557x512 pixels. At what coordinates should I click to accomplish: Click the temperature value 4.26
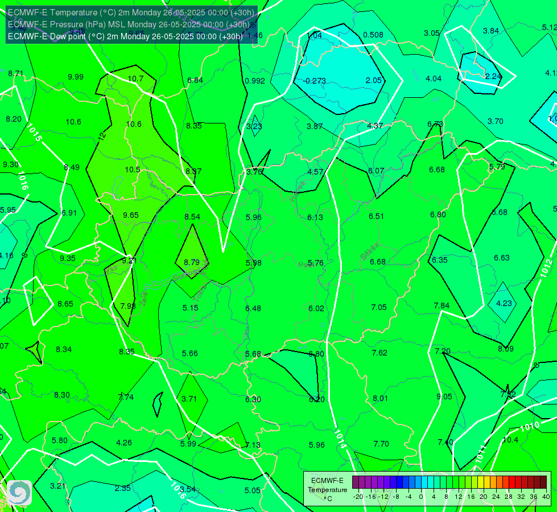124,443
